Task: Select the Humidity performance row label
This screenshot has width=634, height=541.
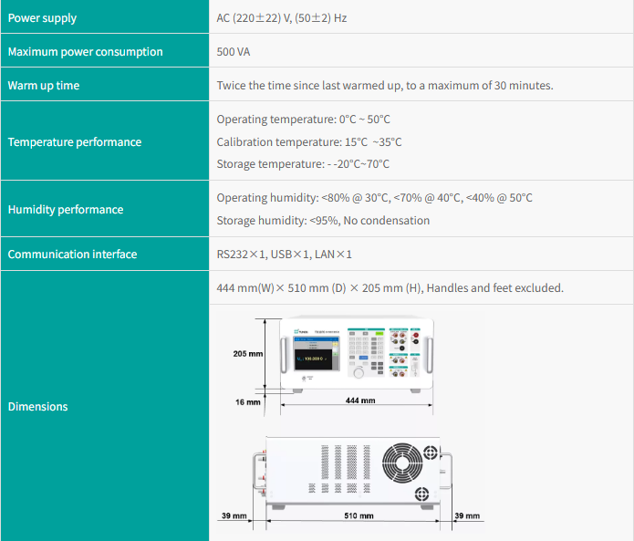Action: coord(104,209)
